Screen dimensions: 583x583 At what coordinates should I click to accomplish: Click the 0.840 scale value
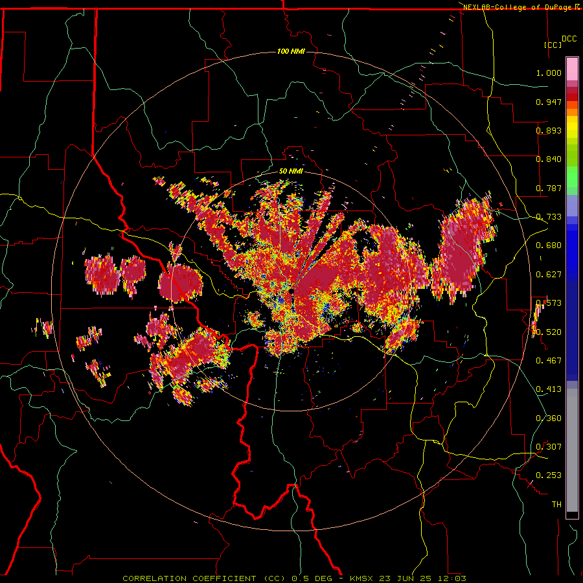point(549,159)
